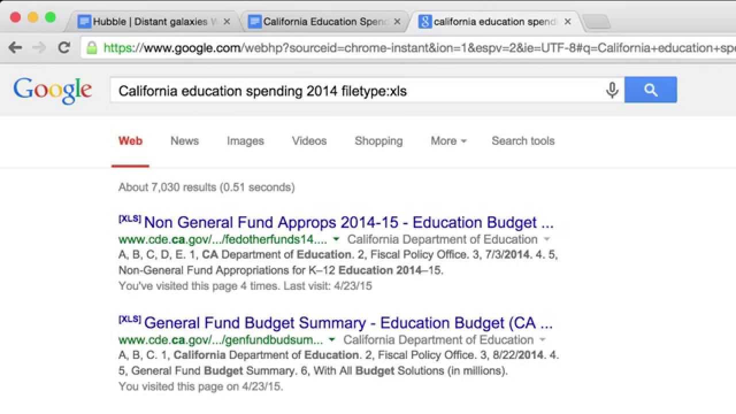Close the Hubble Distant galaxies tab

pyautogui.click(x=227, y=22)
